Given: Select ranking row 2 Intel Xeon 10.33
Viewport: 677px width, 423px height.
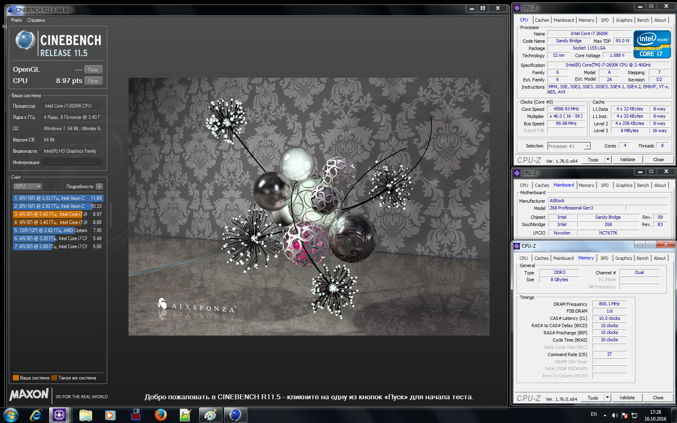Looking at the screenshot, I should 58,206.
